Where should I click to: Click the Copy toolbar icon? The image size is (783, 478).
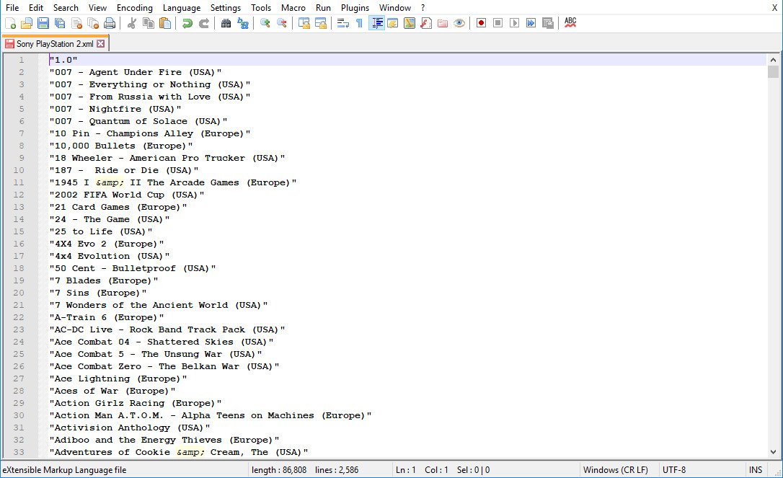149,23
